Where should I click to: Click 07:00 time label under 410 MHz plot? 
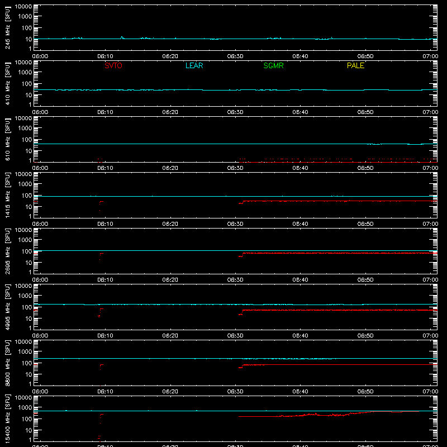(x=430, y=112)
